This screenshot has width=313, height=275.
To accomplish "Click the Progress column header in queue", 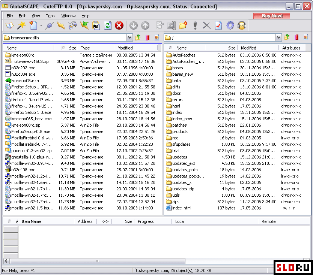I will click(x=153, y=221).
